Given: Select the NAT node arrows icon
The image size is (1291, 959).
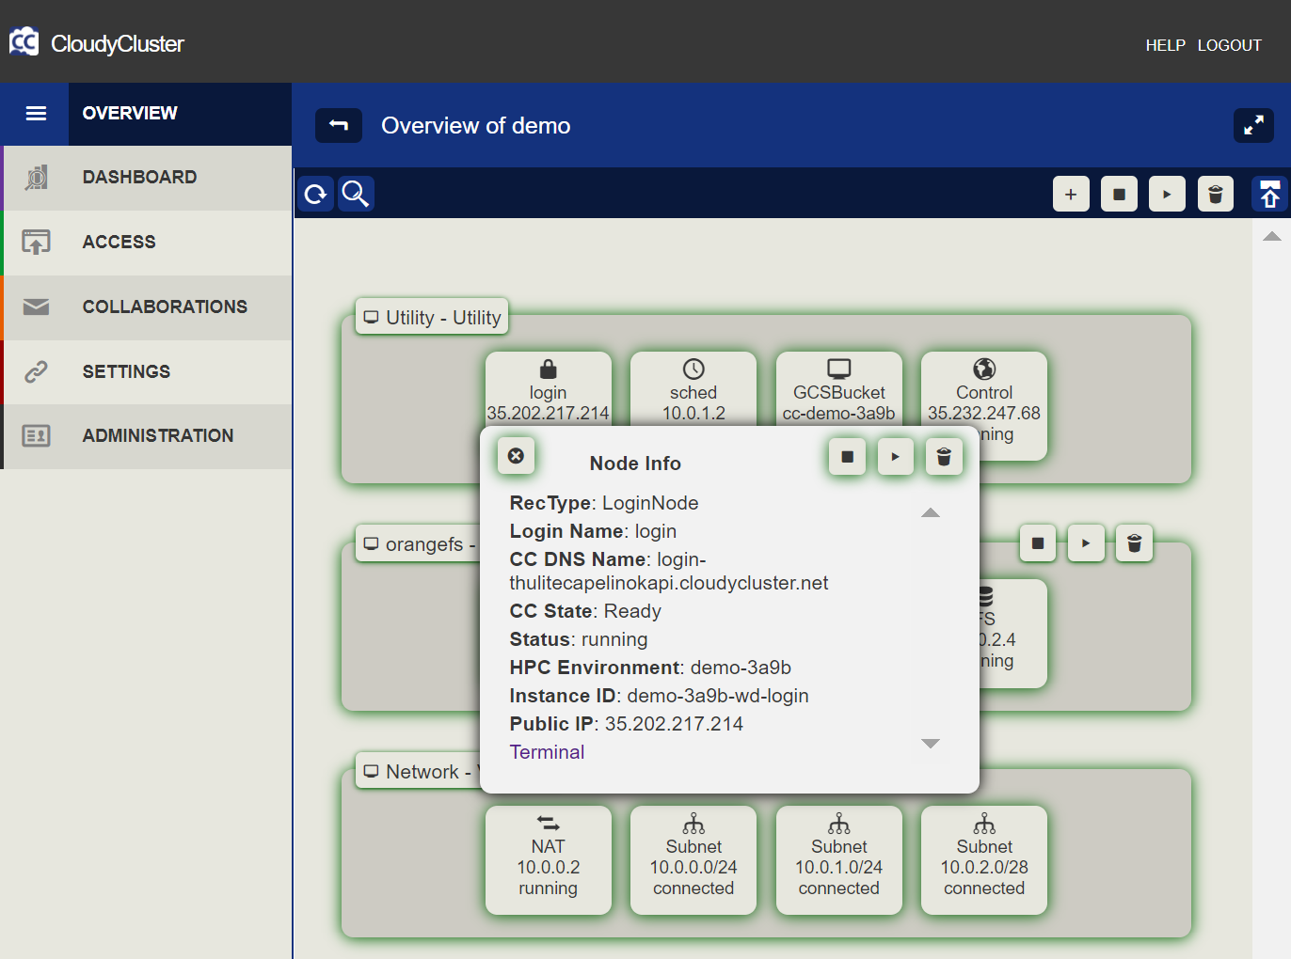Looking at the screenshot, I should [x=548, y=824].
